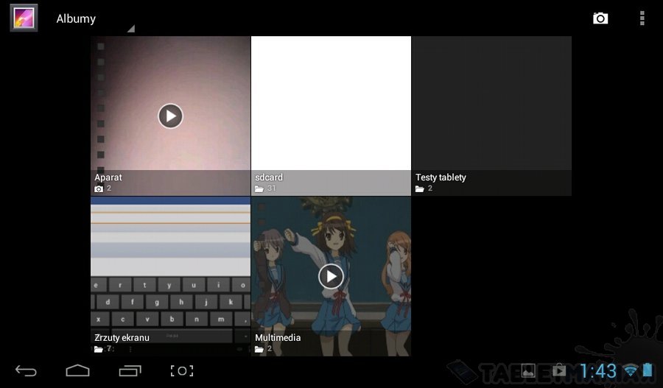
Task: Open the video notification in status bar
Action: coord(559,370)
